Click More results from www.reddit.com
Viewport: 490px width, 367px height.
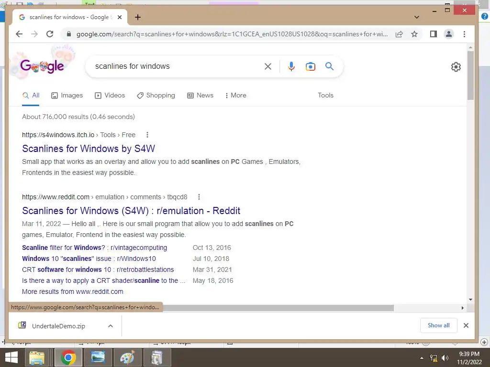(x=73, y=291)
